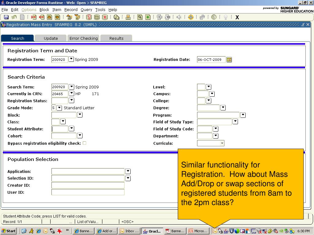Expand the Level dropdown

[209, 87]
